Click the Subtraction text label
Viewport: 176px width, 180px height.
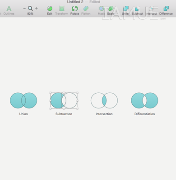click(64, 114)
